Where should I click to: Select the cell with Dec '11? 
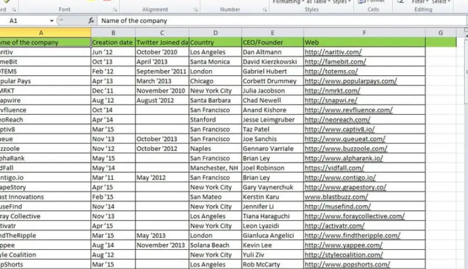point(113,91)
